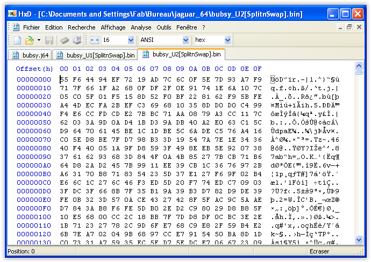371x262 pixels.
Task: Click first byte 55 in row 00000000
Action: click(x=64, y=79)
